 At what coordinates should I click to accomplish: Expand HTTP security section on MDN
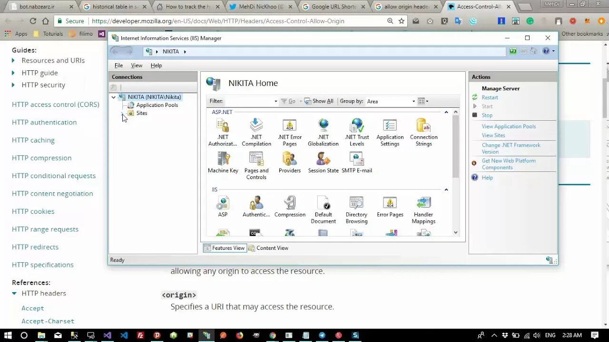[x=13, y=85]
